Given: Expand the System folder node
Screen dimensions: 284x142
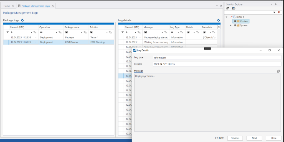Looking at the screenshot, I should pos(231,26).
